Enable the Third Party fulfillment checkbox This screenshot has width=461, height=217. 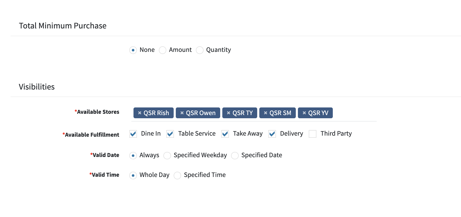coord(312,134)
